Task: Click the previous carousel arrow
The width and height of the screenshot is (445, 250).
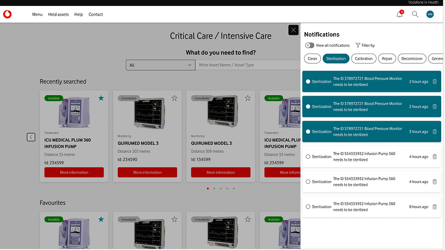Action: [x=31, y=137]
